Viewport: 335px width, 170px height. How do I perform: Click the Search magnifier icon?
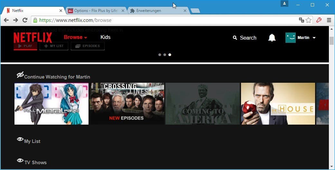[235, 38]
